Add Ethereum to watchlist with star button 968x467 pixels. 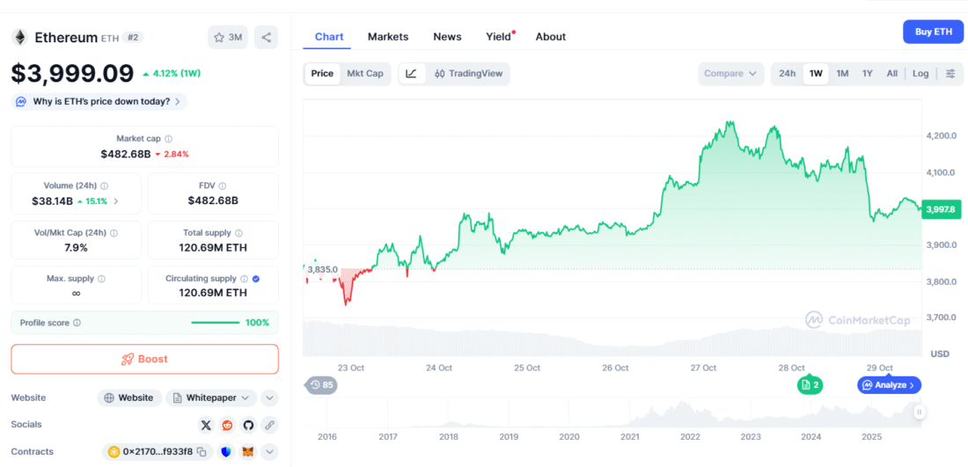click(x=228, y=37)
